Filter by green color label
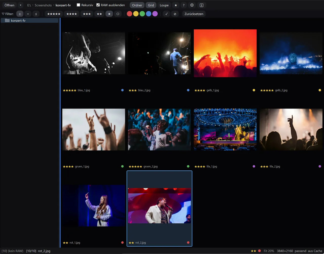 (x=142, y=14)
